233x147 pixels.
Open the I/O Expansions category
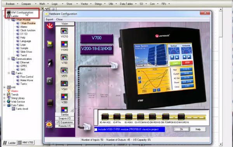click(64, 122)
